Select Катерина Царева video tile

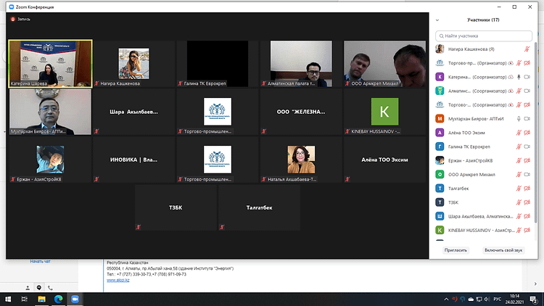coord(50,64)
